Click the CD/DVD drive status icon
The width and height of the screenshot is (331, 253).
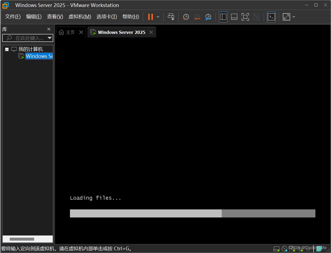point(284,249)
